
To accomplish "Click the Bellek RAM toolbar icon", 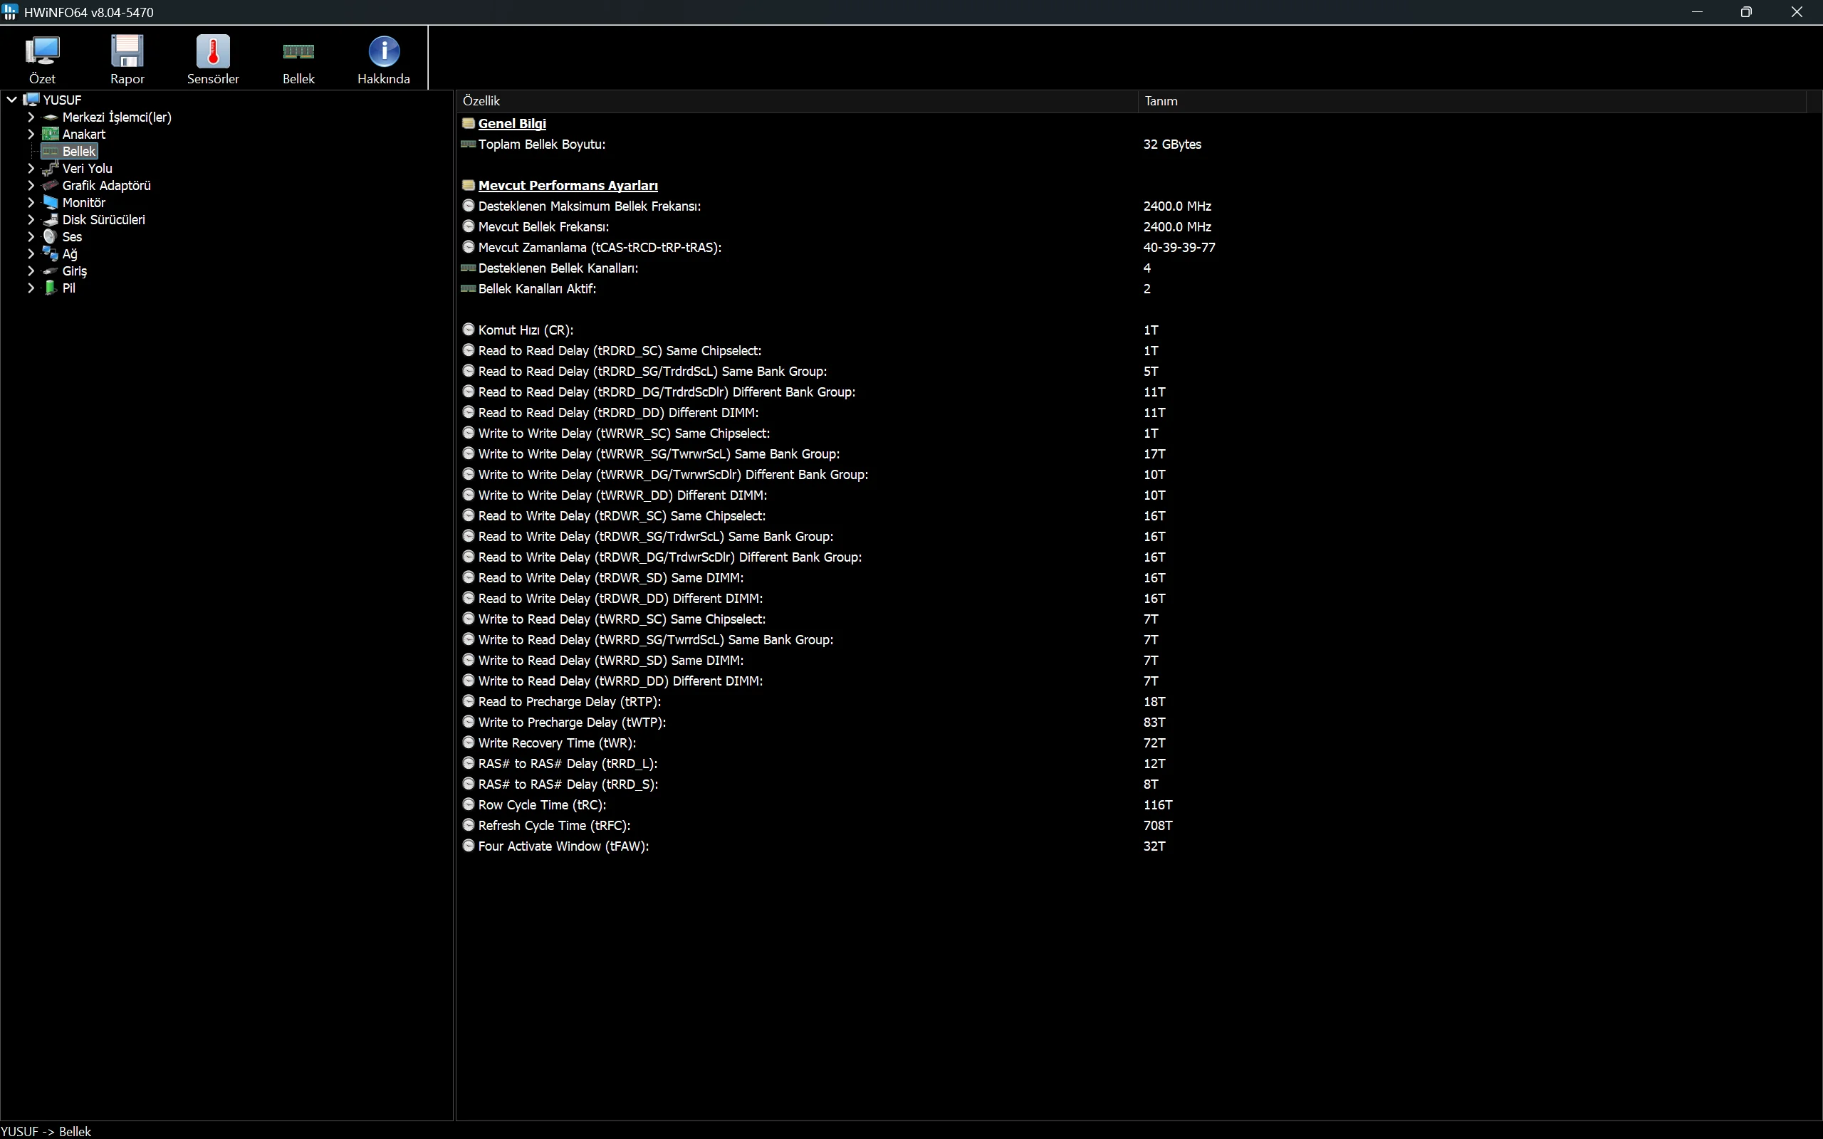I will (298, 51).
